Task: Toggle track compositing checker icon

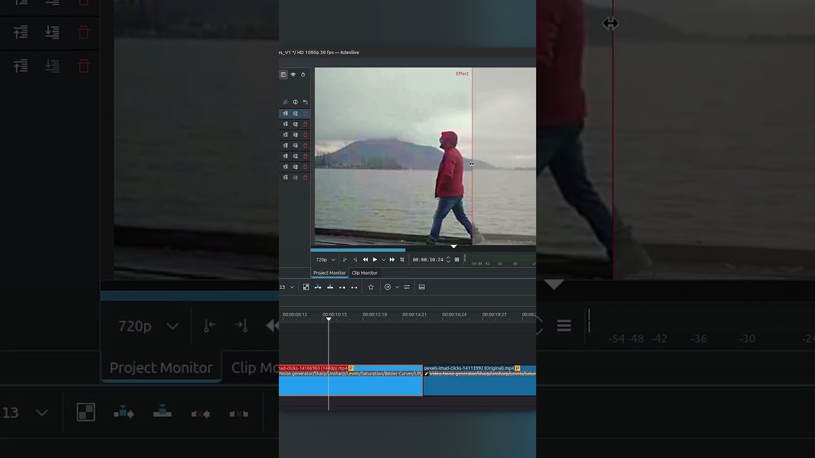Action: click(306, 287)
